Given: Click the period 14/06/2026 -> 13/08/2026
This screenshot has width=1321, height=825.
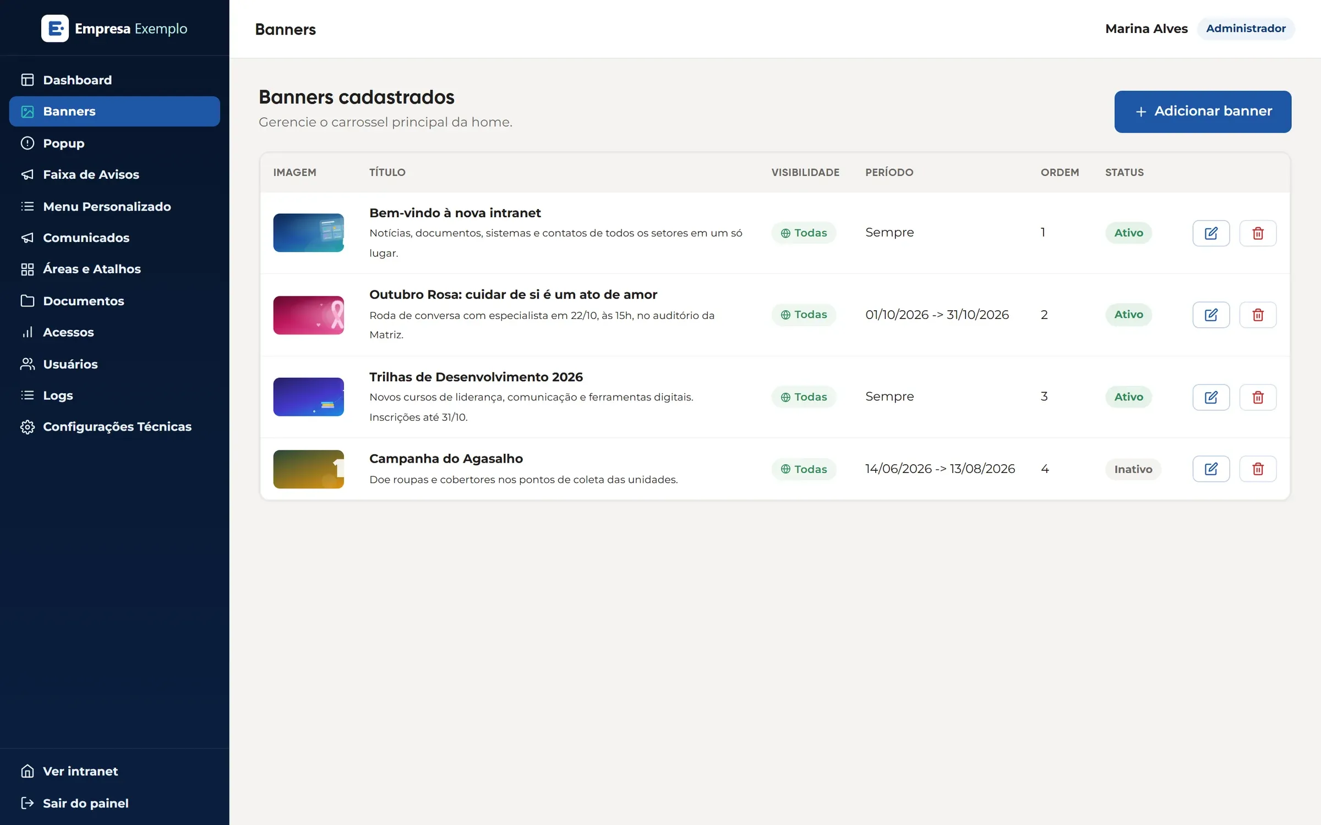Looking at the screenshot, I should click(x=940, y=469).
